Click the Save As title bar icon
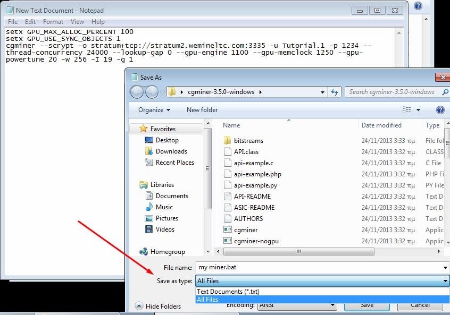Viewport: 450px width, 315px height. (135, 77)
